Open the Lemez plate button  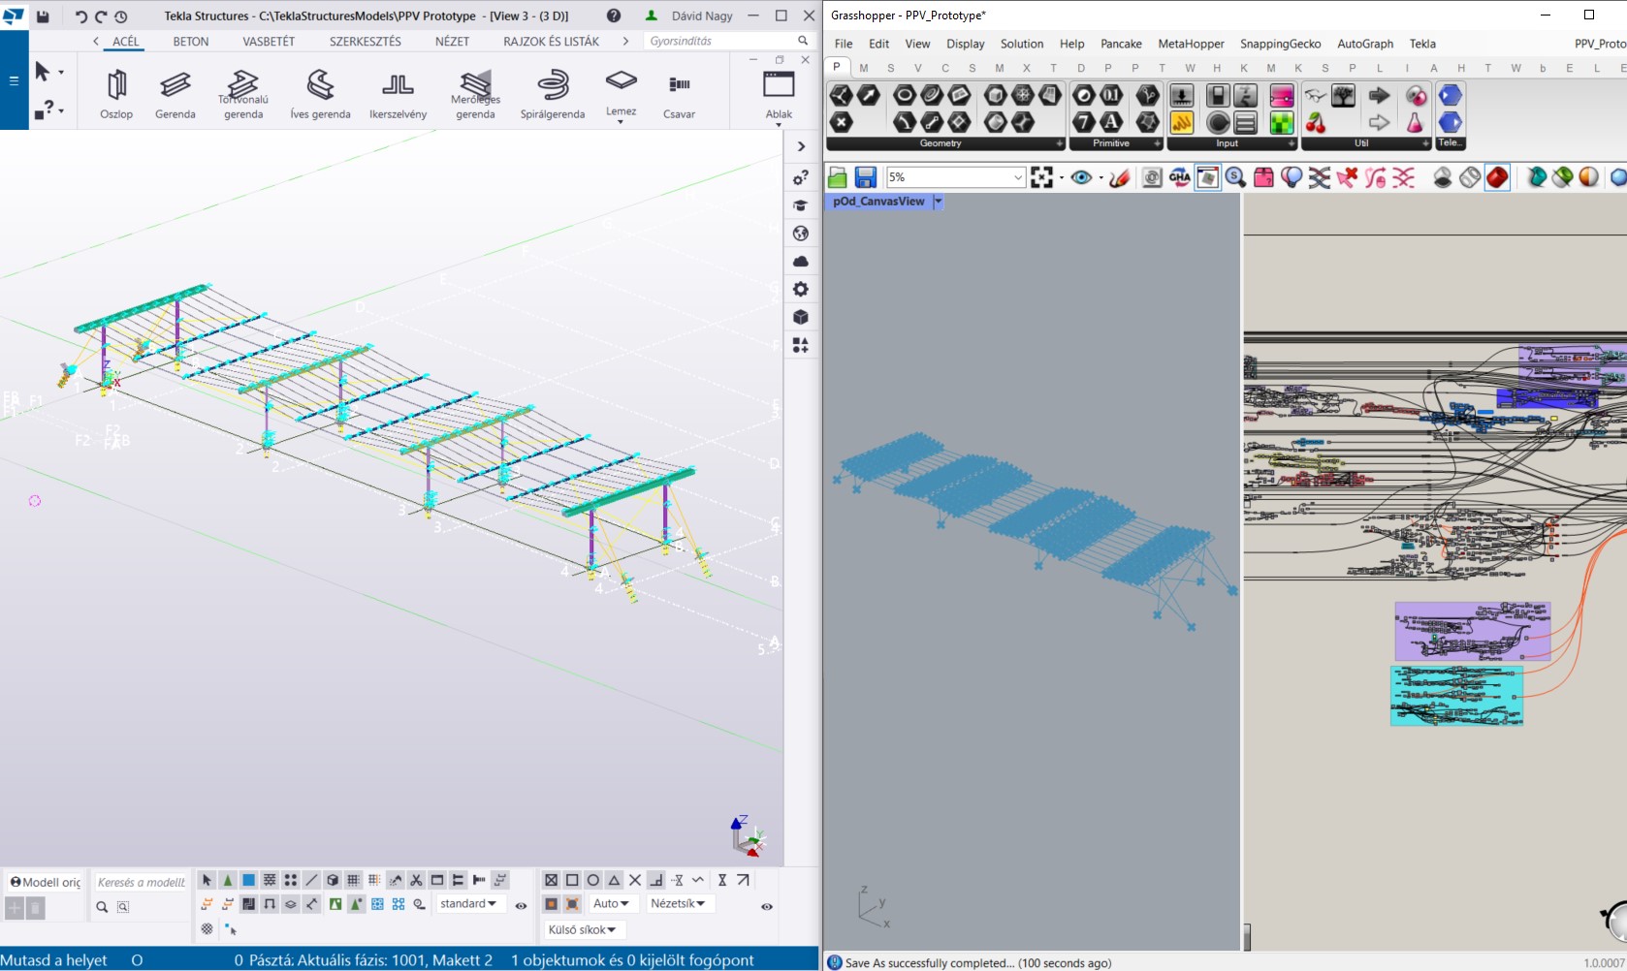621,92
